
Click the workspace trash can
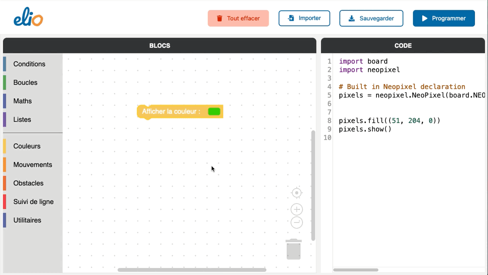click(x=294, y=249)
